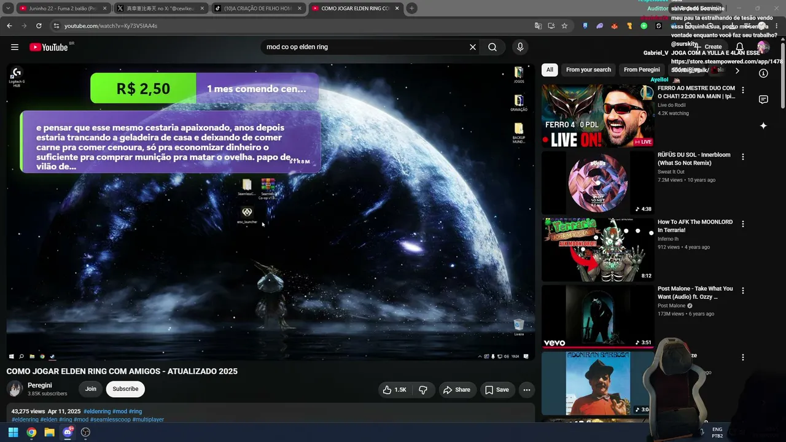Click the browser address bar URL
Viewport: 786px width, 442px height.
[111, 26]
